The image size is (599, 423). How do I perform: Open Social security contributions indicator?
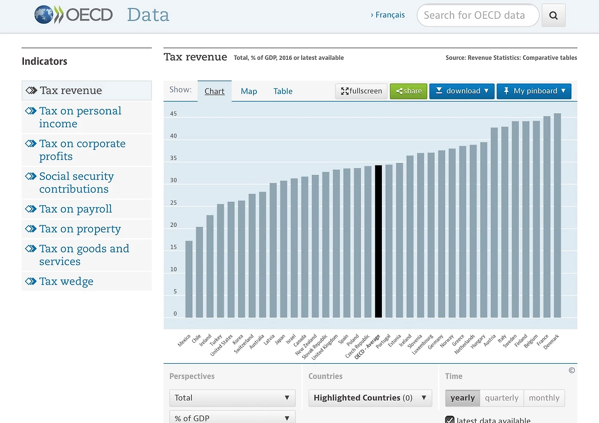(87, 183)
